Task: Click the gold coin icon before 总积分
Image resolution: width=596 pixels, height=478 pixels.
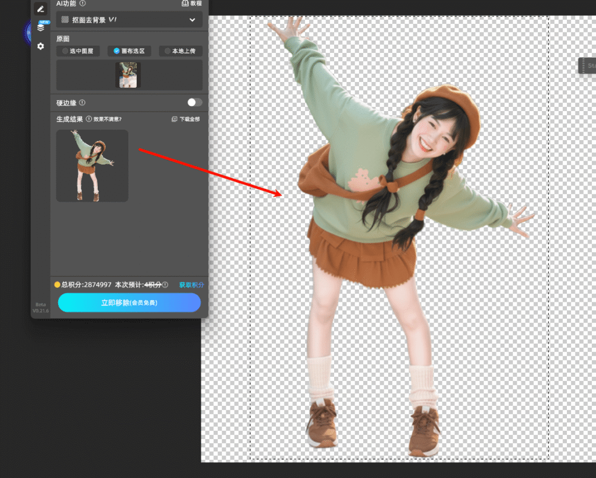Action: click(57, 285)
